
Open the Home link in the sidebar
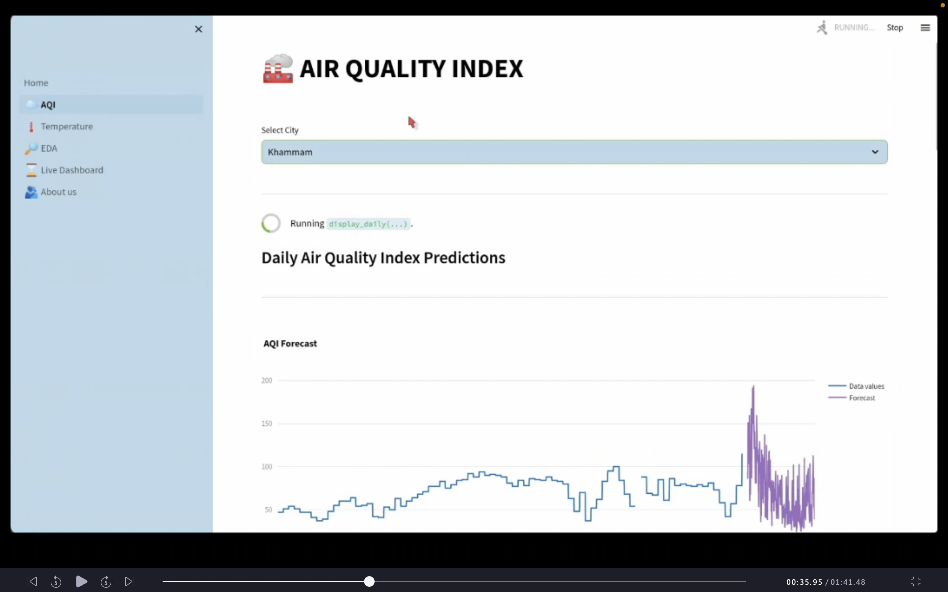[x=36, y=83]
